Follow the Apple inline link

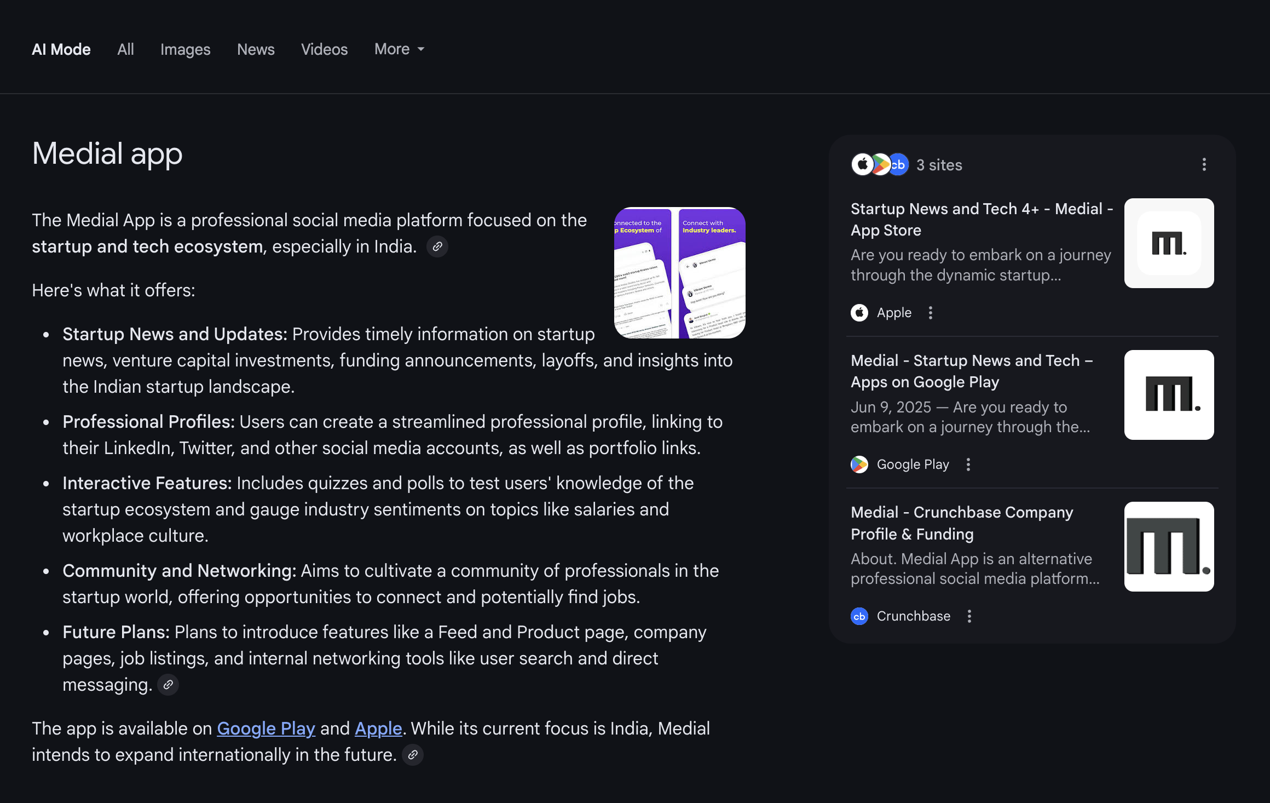pyautogui.click(x=378, y=729)
